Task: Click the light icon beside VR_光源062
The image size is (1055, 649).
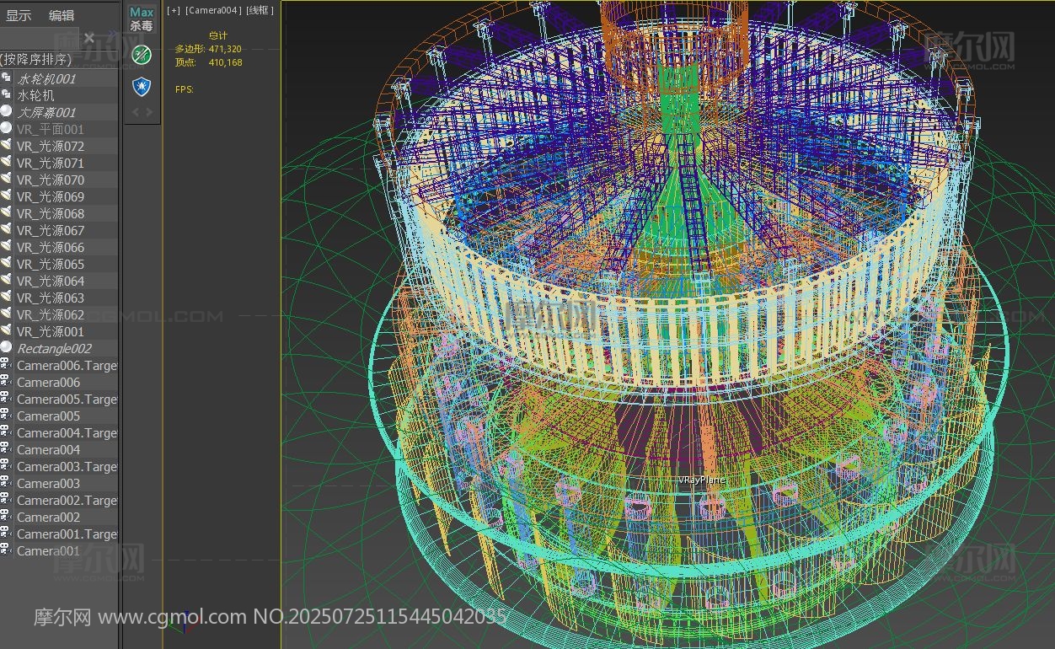Action: tap(6, 314)
